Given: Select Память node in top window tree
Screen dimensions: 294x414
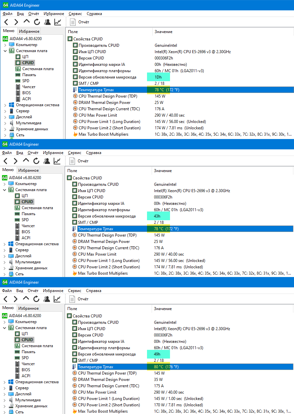Looking at the screenshot, I should tap(29, 75).
